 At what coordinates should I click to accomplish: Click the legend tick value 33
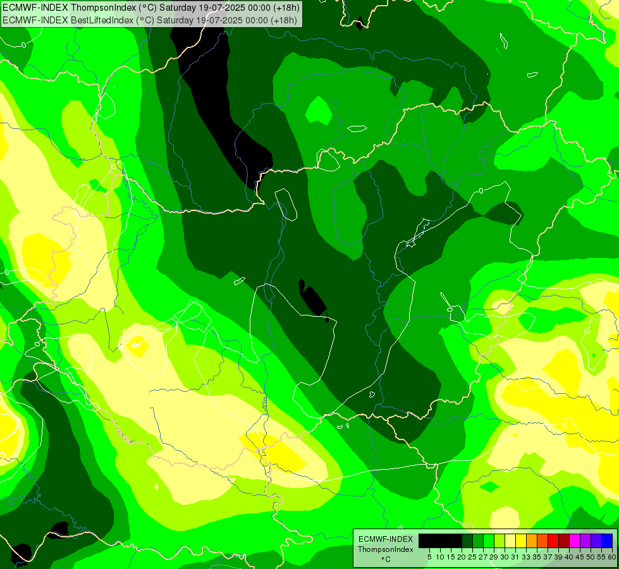pos(526,557)
